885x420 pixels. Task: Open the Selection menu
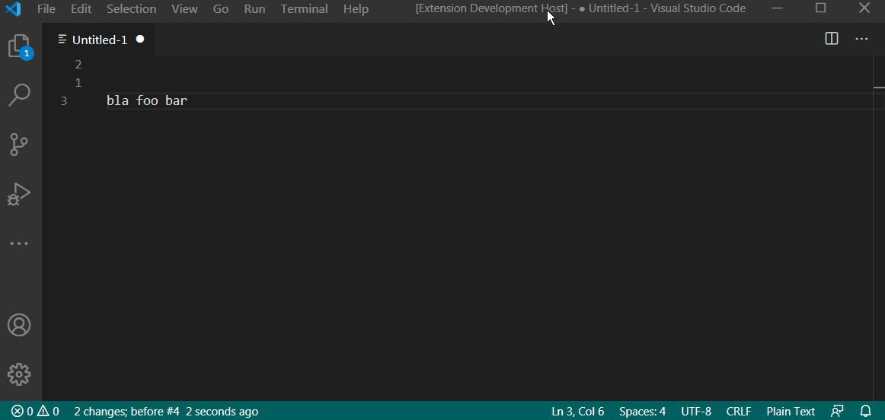132,9
